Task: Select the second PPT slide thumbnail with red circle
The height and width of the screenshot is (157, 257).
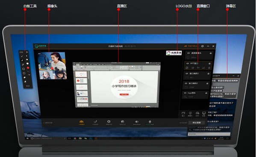Action: [x=82, y=81]
